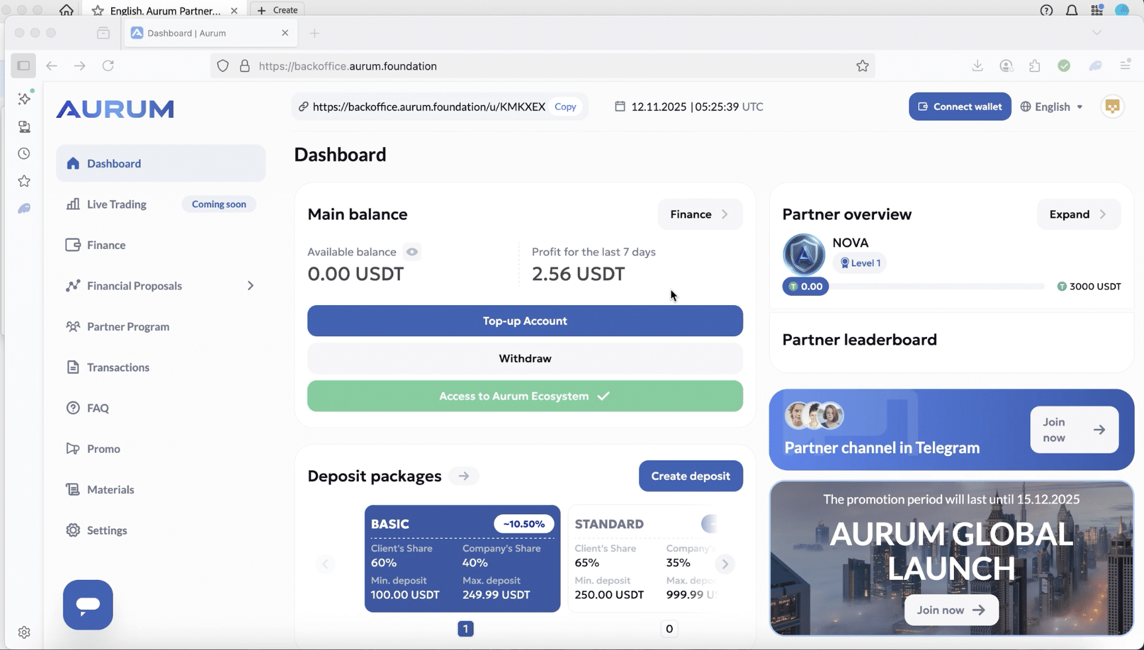This screenshot has width=1144, height=650.
Task: Toggle the Standard package switch
Action: click(x=709, y=524)
